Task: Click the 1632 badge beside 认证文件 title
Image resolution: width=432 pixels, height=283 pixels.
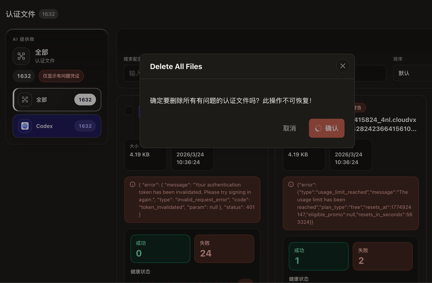Action: pyautogui.click(x=49, y=14)
